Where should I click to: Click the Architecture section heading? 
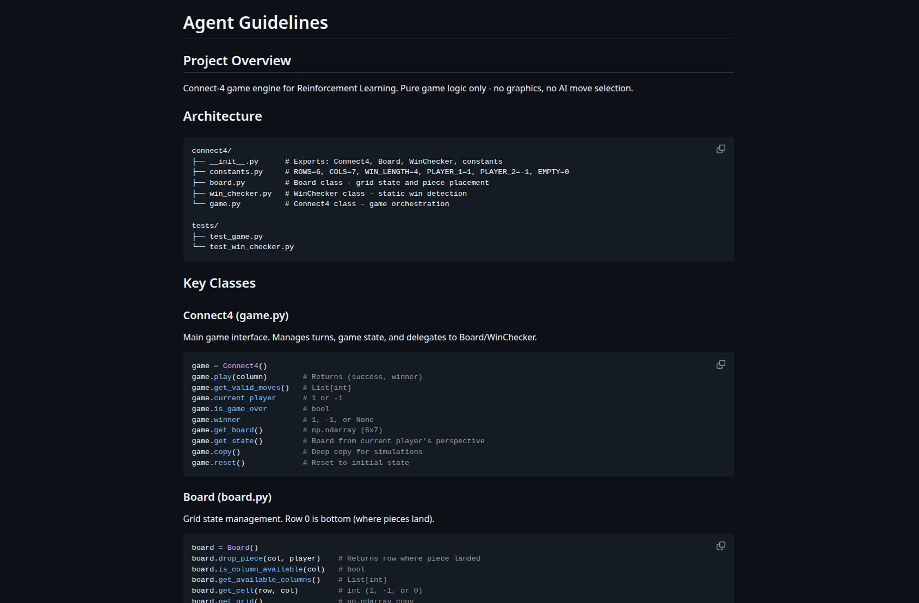222,116
